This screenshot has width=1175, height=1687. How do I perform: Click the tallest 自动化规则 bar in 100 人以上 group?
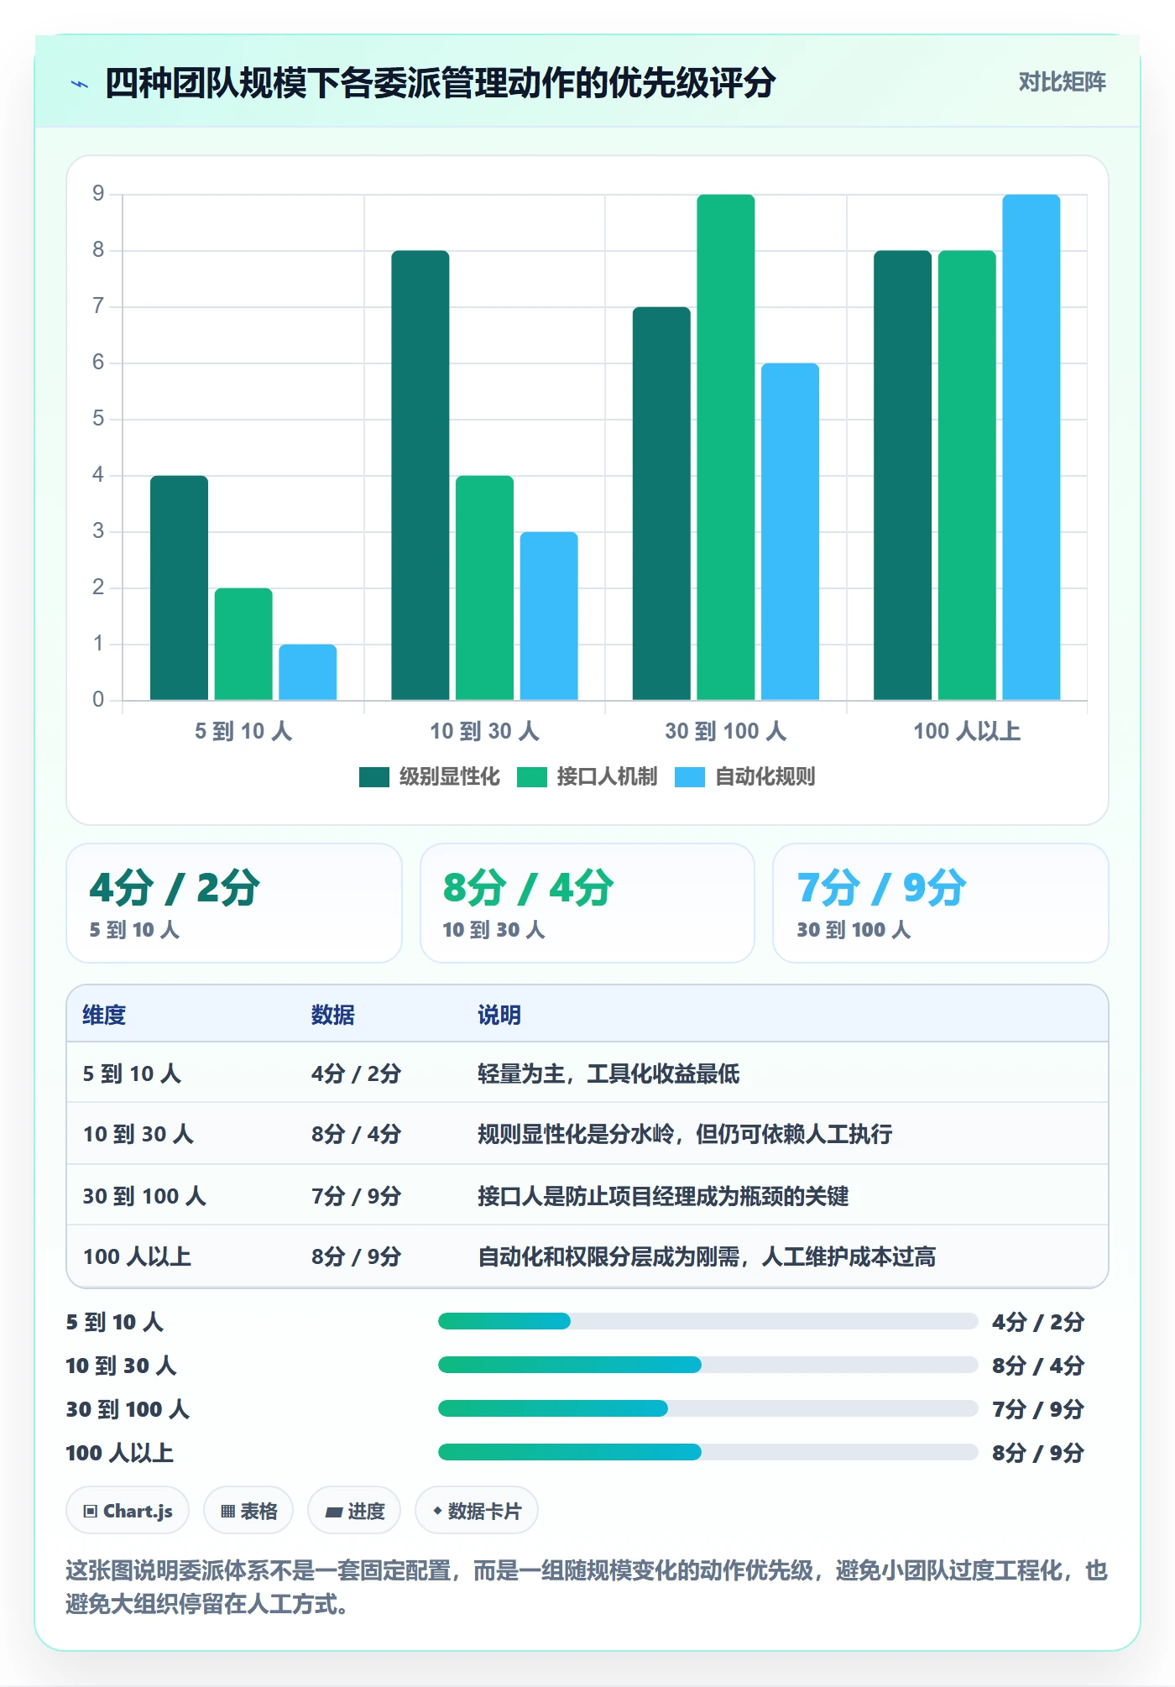[x=1031, y=447]
